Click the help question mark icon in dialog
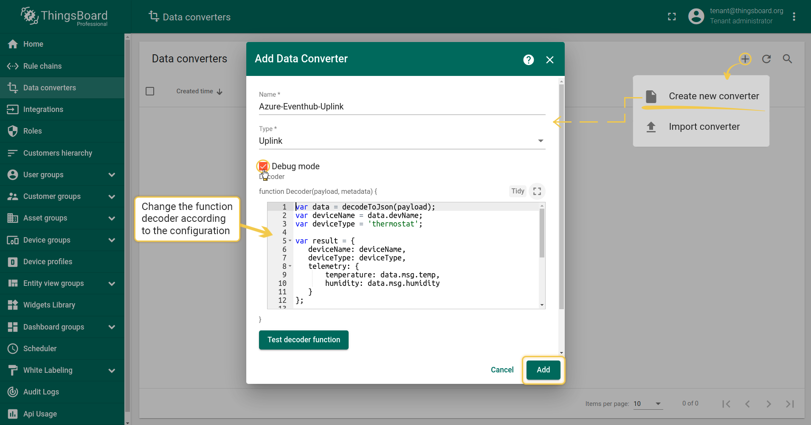This screenshot has width=811, height=425. pos(528,60)
